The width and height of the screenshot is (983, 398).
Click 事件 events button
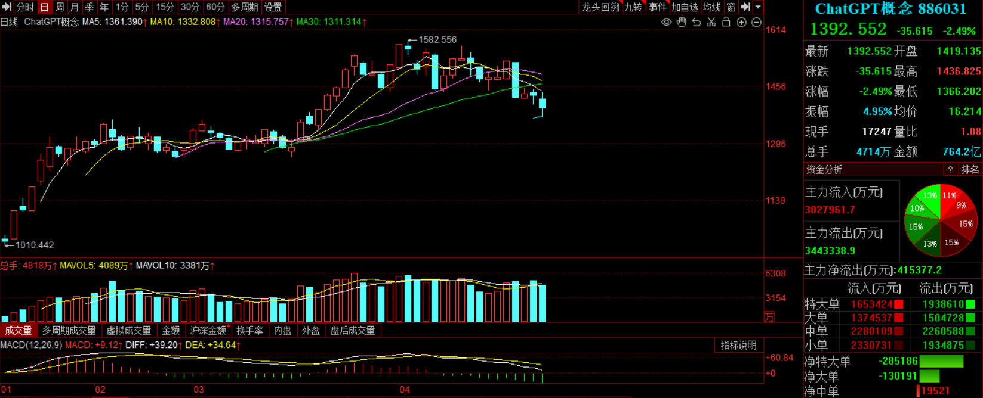coord(658,7)
